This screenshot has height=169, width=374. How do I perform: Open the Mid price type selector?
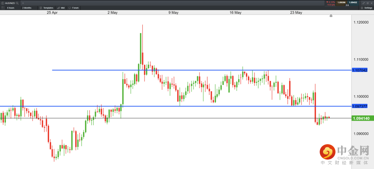tap(61, 8)
